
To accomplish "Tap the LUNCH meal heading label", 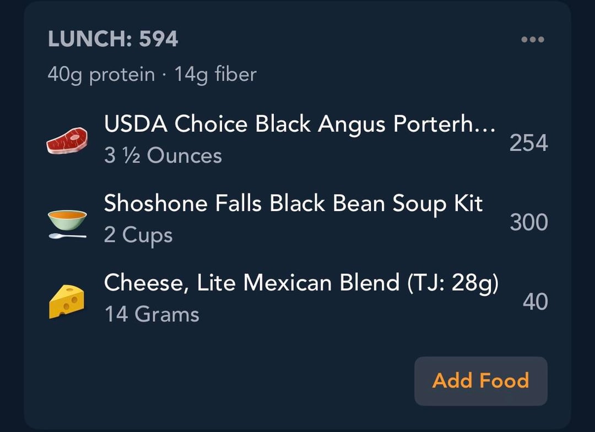I will click(x=90, y=39).
